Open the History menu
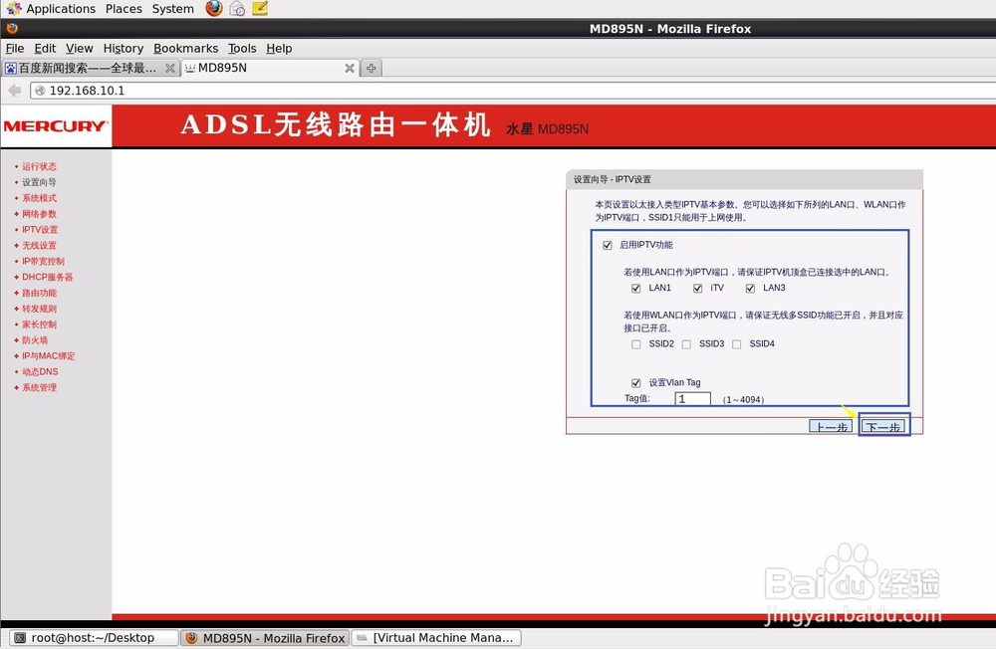 124,48
